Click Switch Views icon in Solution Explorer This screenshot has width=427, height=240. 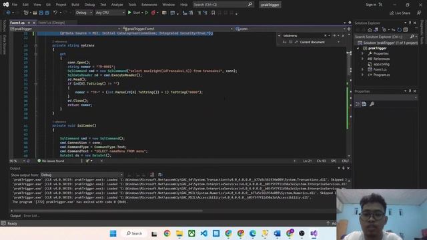376,29
